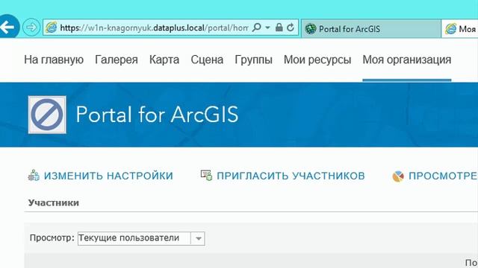Switch to the Portal for ArcGIS tab
The image size is (478, 268).
pyautogui.click(x=371, y=28)
